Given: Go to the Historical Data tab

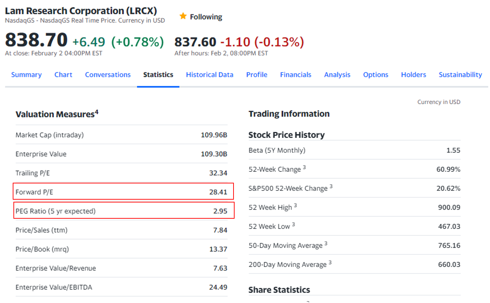Looking at the screenshot, I should [x=209, y=75].
